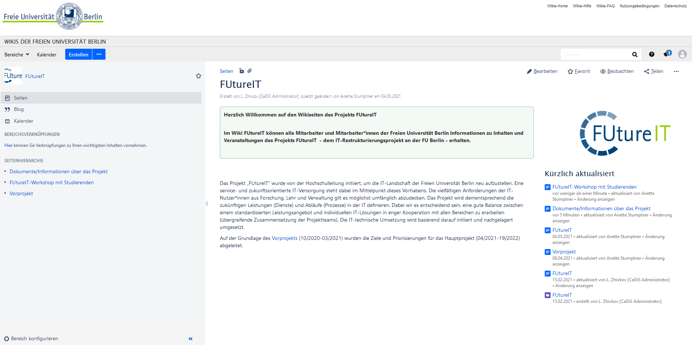Viewport: 692px width, 345px height.
Task: Select Seiten in the sidebar
Action: pyautogui.click(x=101, y=98)
